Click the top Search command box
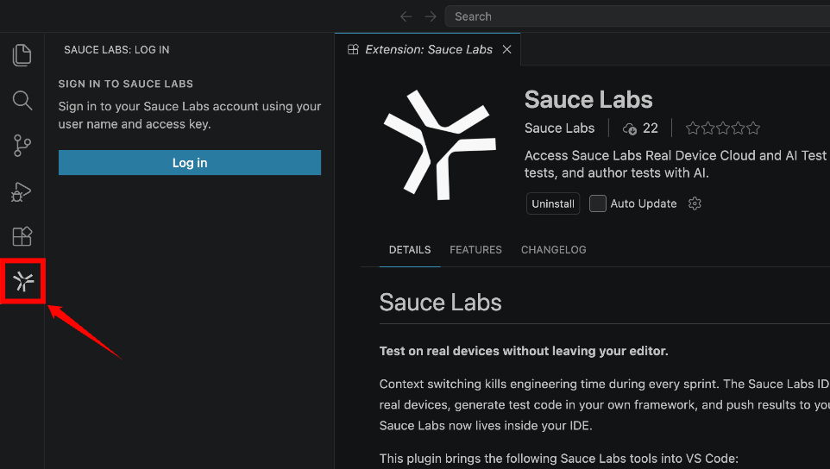Viewport: 830px width, 469px height. pos(638,16)
